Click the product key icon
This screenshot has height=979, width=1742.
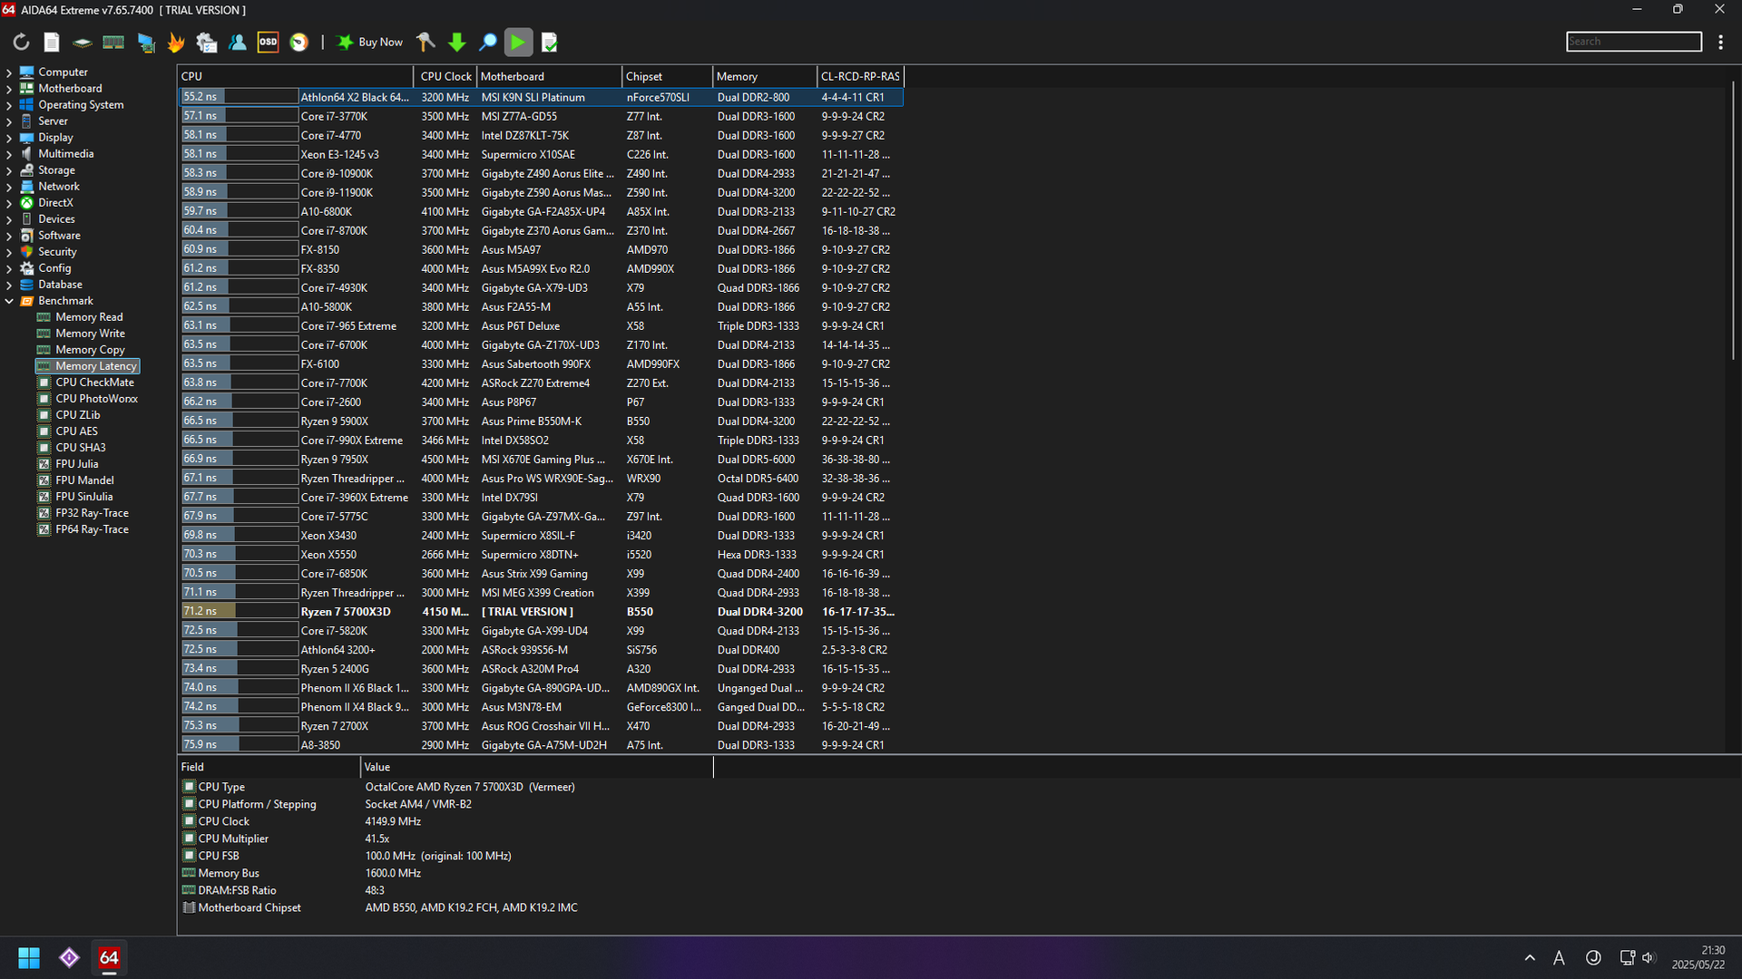pyautogui.click(x=426, y=42)
